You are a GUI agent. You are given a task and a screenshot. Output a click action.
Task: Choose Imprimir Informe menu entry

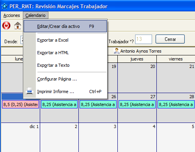point(65,92)
